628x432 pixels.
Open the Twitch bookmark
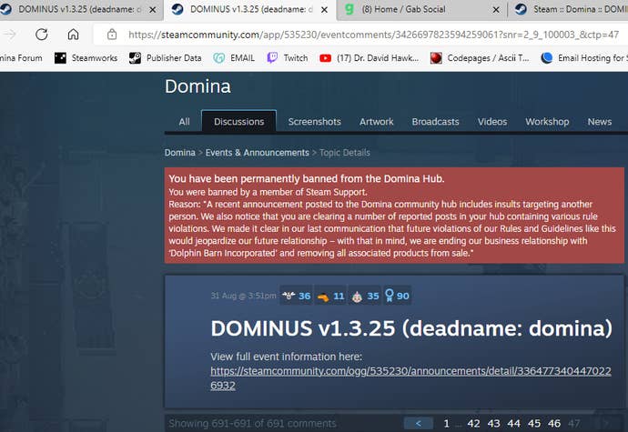(287, 58)
